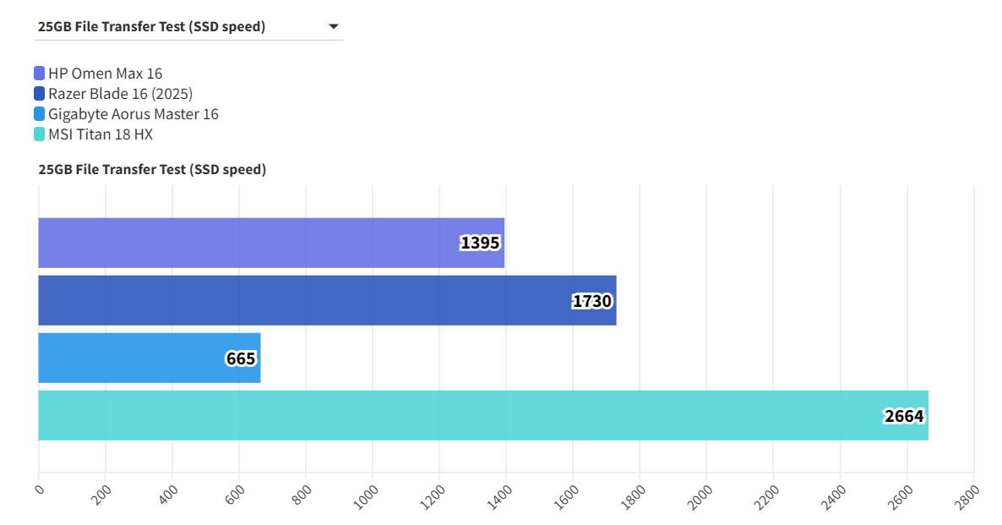Click the 665 value label
The image size is (1002, 525).
pyautogui.click(x=241, y=358)
